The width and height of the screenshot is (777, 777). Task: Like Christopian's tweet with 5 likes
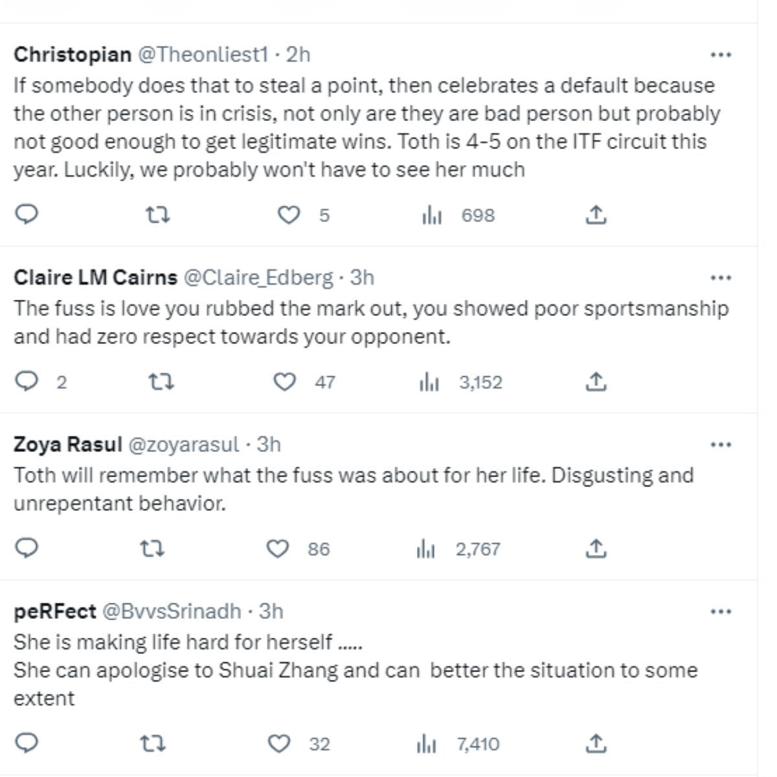coord(289,214)
